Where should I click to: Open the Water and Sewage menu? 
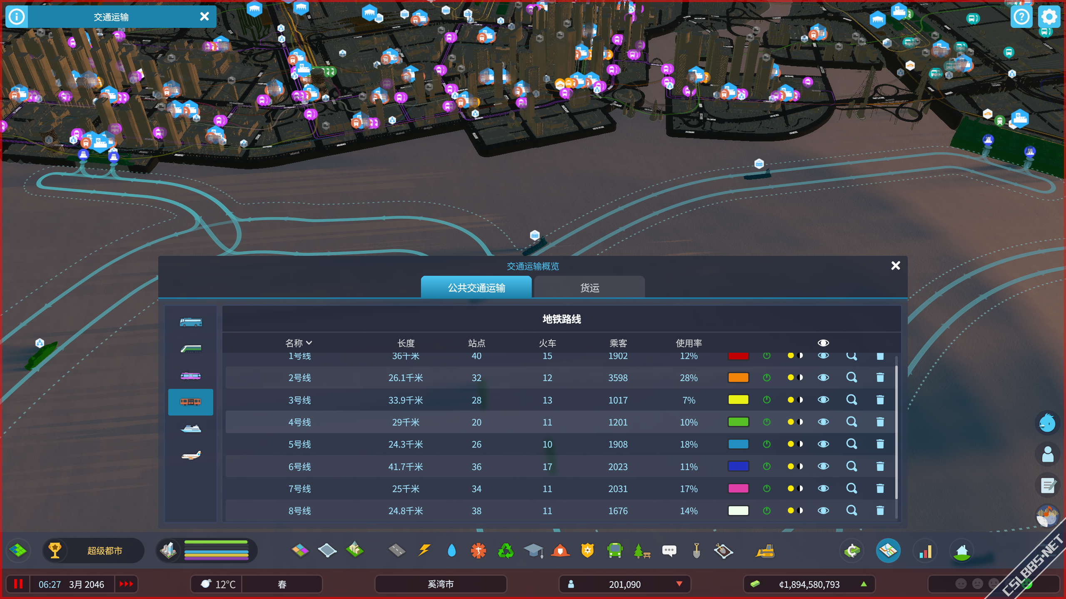pos(451,551)
